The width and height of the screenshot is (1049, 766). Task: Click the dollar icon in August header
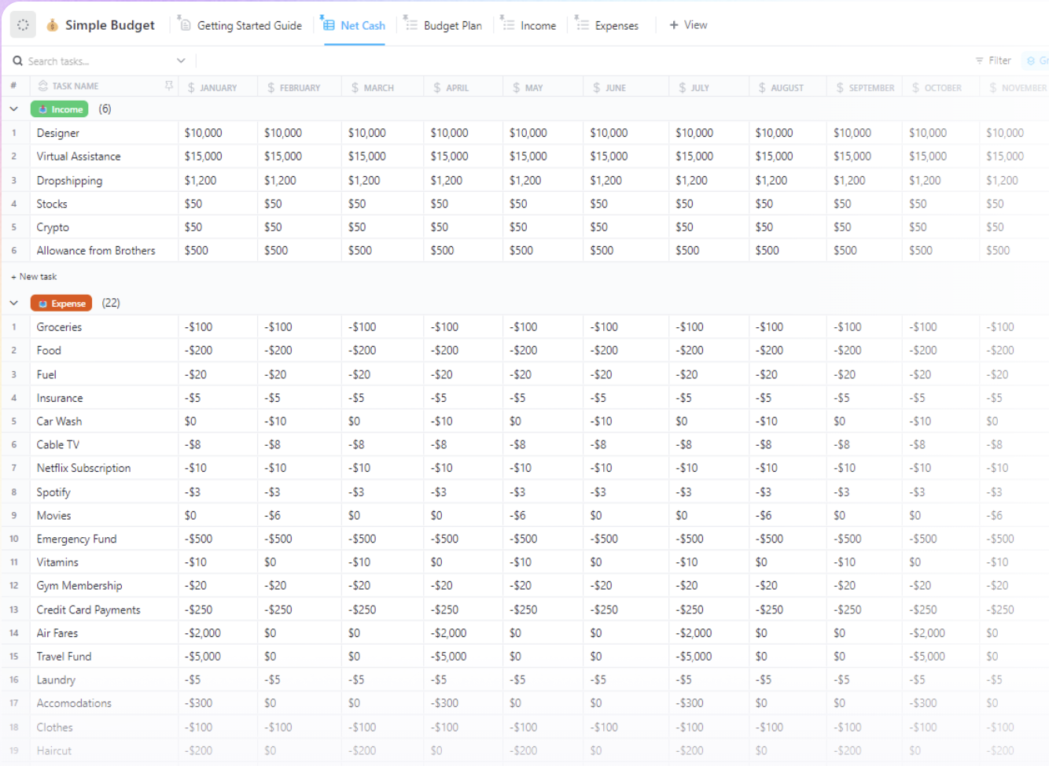[762, 87]
